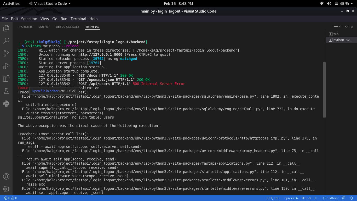Viewport: 357px width, 201px height.
Task: Open the Search view
Action: [x=6, y=41]
